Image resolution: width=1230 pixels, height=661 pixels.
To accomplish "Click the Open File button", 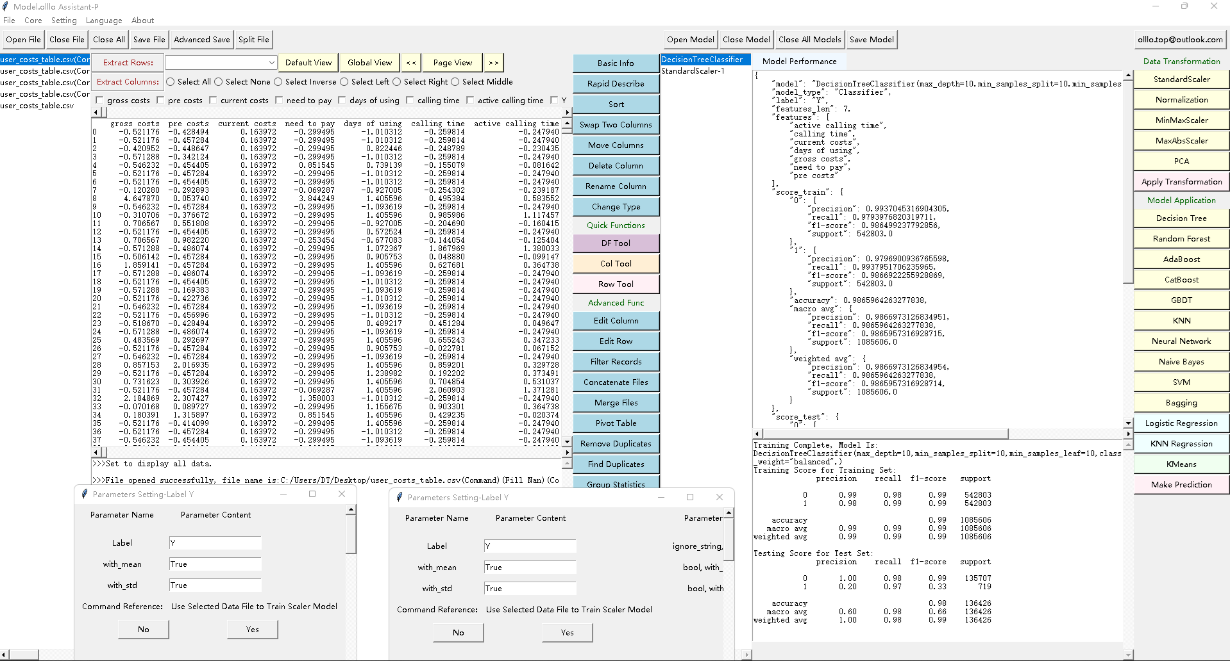I will click(23, 39).
